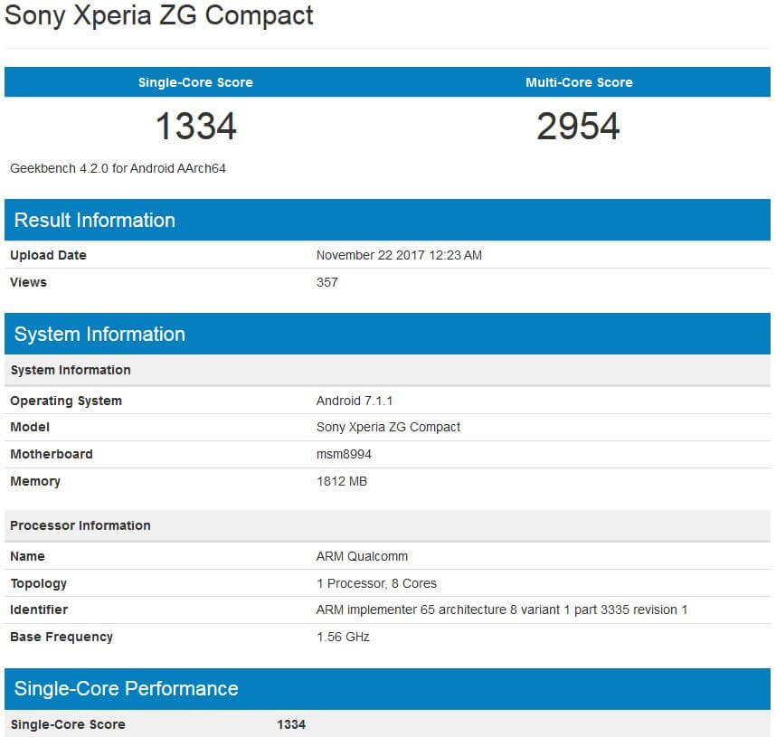Click the 1 Processor, 8 Cores value
This screenshot has width=776, height=737.
376,583
